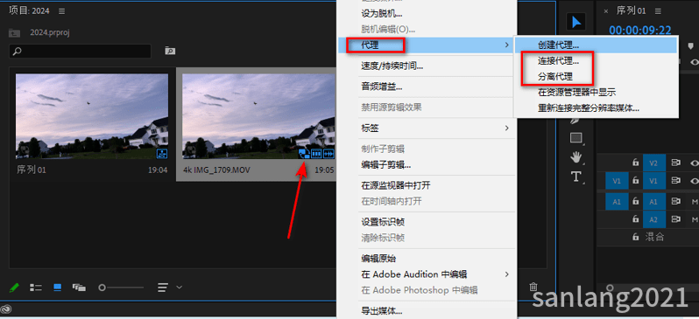Open the 序列 01 timeline panel menu
Viewport: 699px width, 319px height.
658,10
